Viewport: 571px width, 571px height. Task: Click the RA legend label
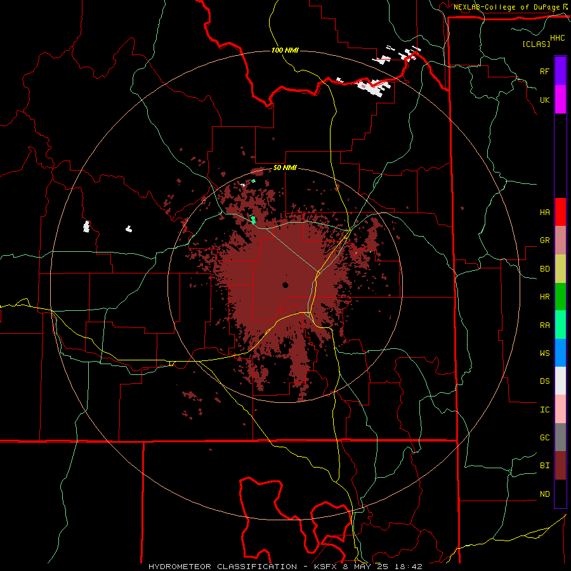coord(544,325)
